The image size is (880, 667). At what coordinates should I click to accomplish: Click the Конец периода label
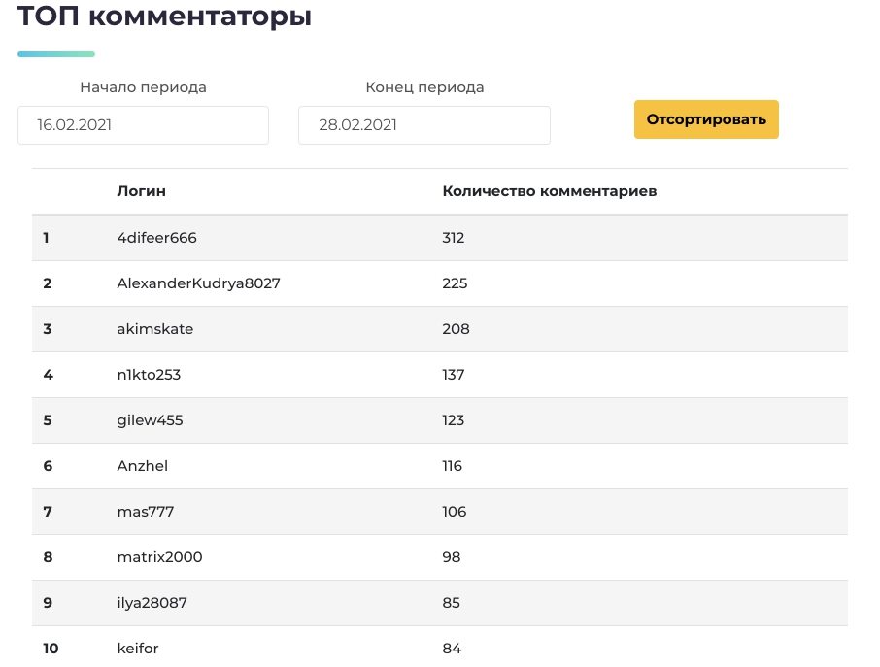click(x=424, y=87)
